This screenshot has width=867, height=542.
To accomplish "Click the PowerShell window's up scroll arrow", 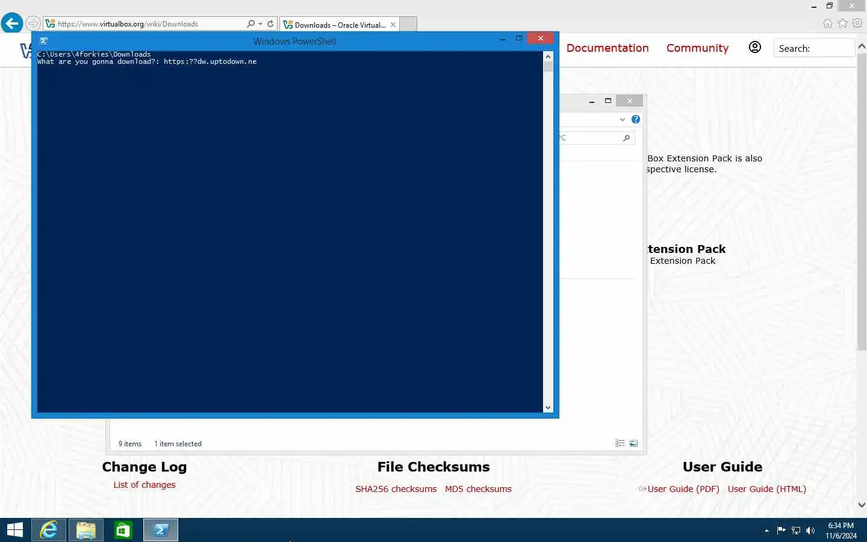I will pyautogui.click(x=548, y=56).
